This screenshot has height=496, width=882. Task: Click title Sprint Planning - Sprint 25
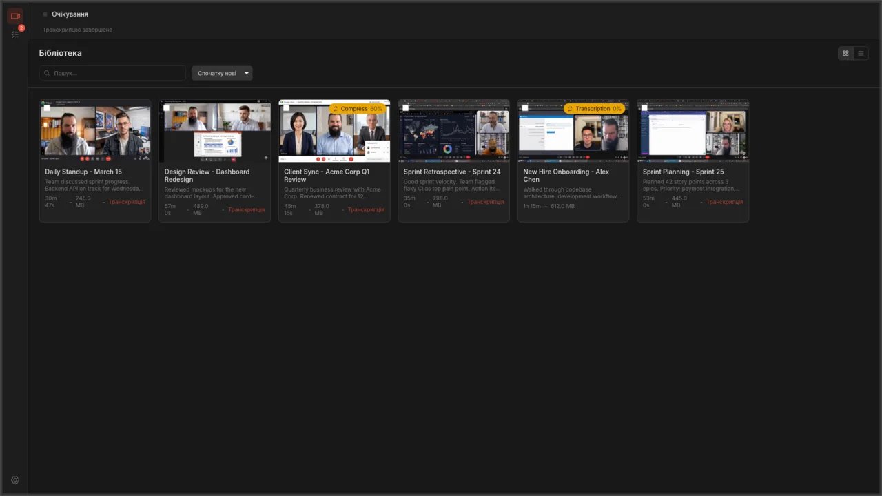pos(684,172)
